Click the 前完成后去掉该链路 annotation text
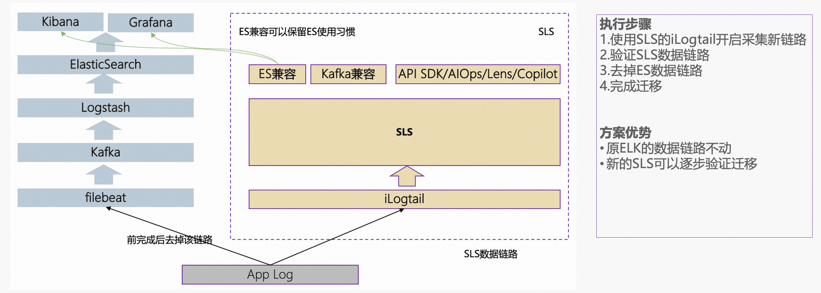 tap(170, 240)
